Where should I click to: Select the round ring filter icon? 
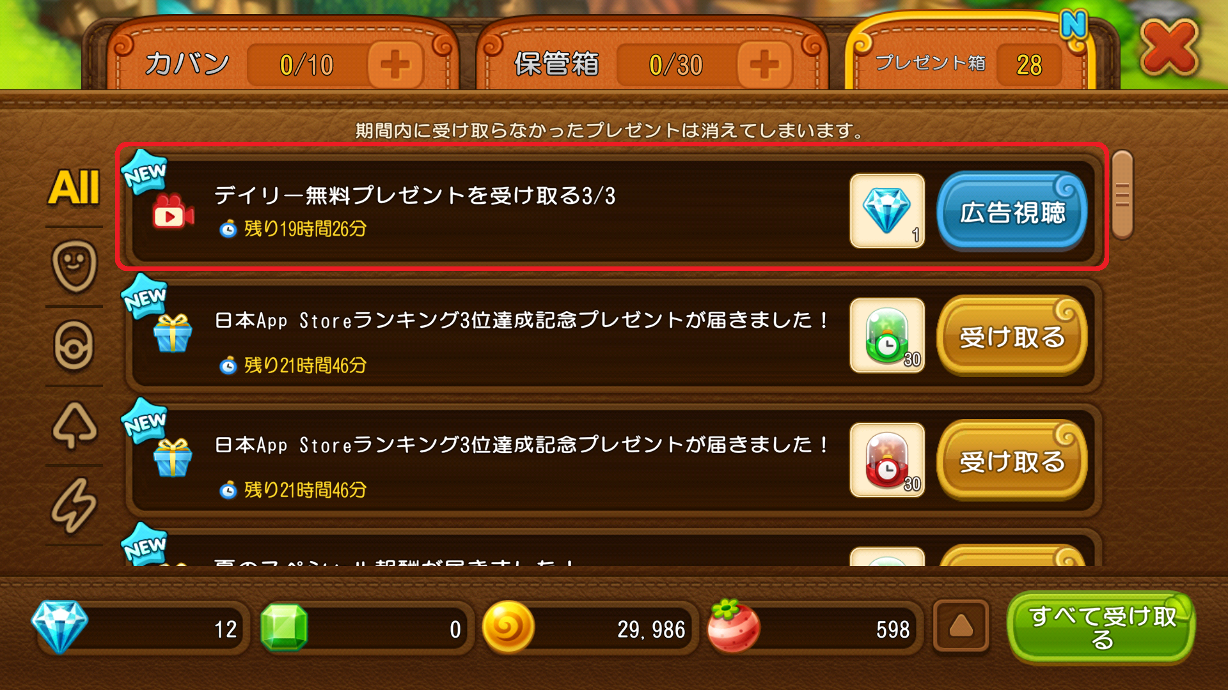click(74, 346)
